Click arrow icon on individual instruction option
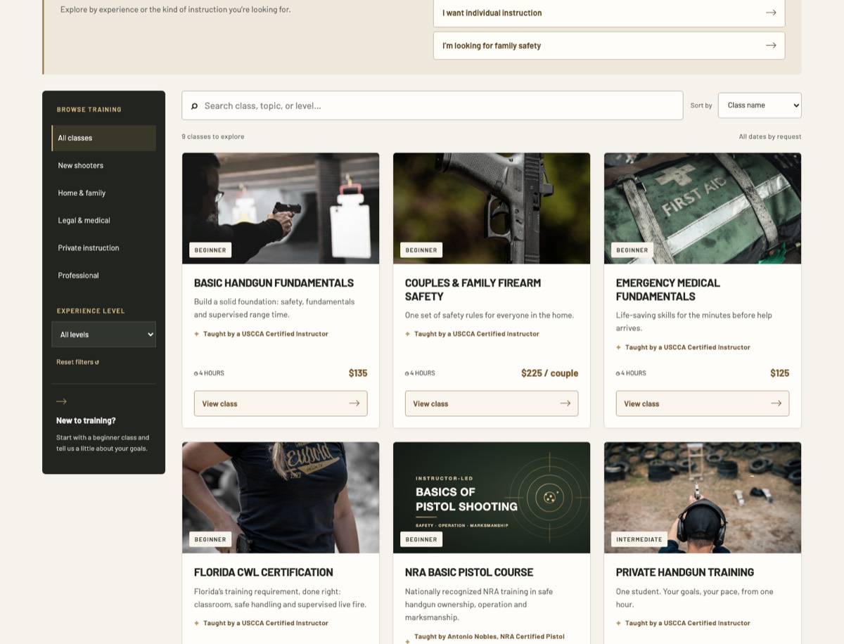This screenshot has height=644, width=844. click(x=771, y=13)
